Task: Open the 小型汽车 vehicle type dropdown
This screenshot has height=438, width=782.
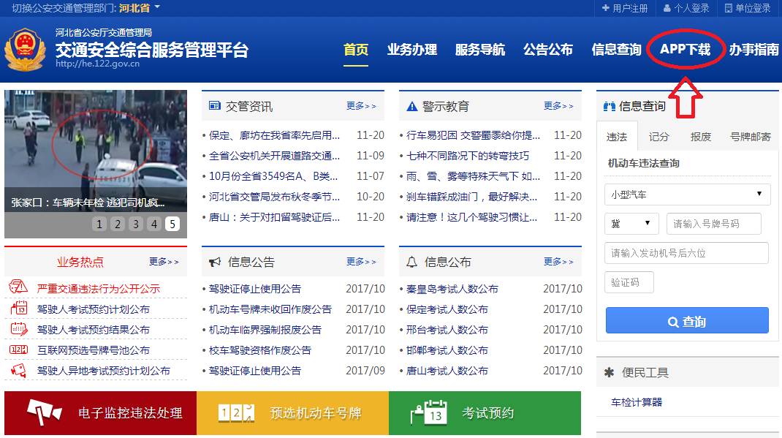Action: (x=686, y=195)
